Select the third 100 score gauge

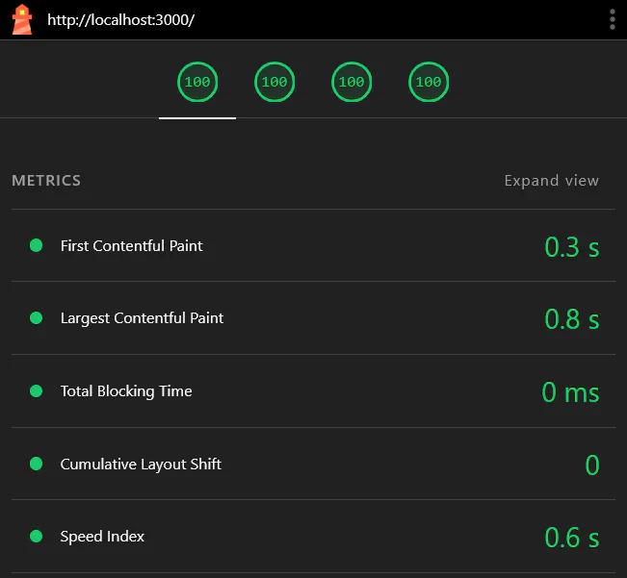tap(352, 82)
